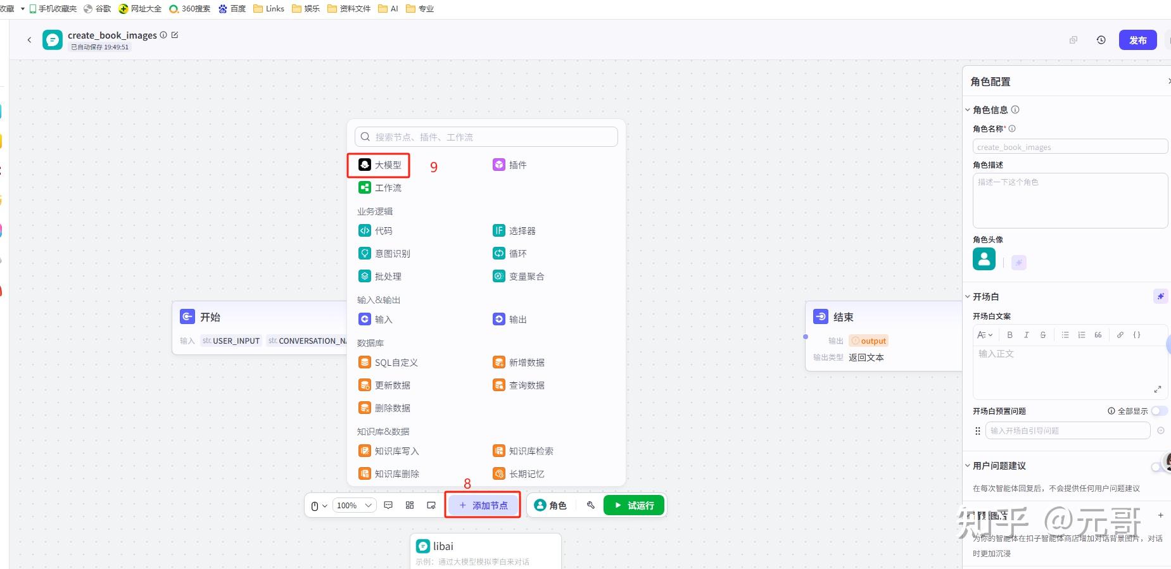
Task: Click the auto-layout grid icon in the canvas toolbar
Action: [410, 505]
